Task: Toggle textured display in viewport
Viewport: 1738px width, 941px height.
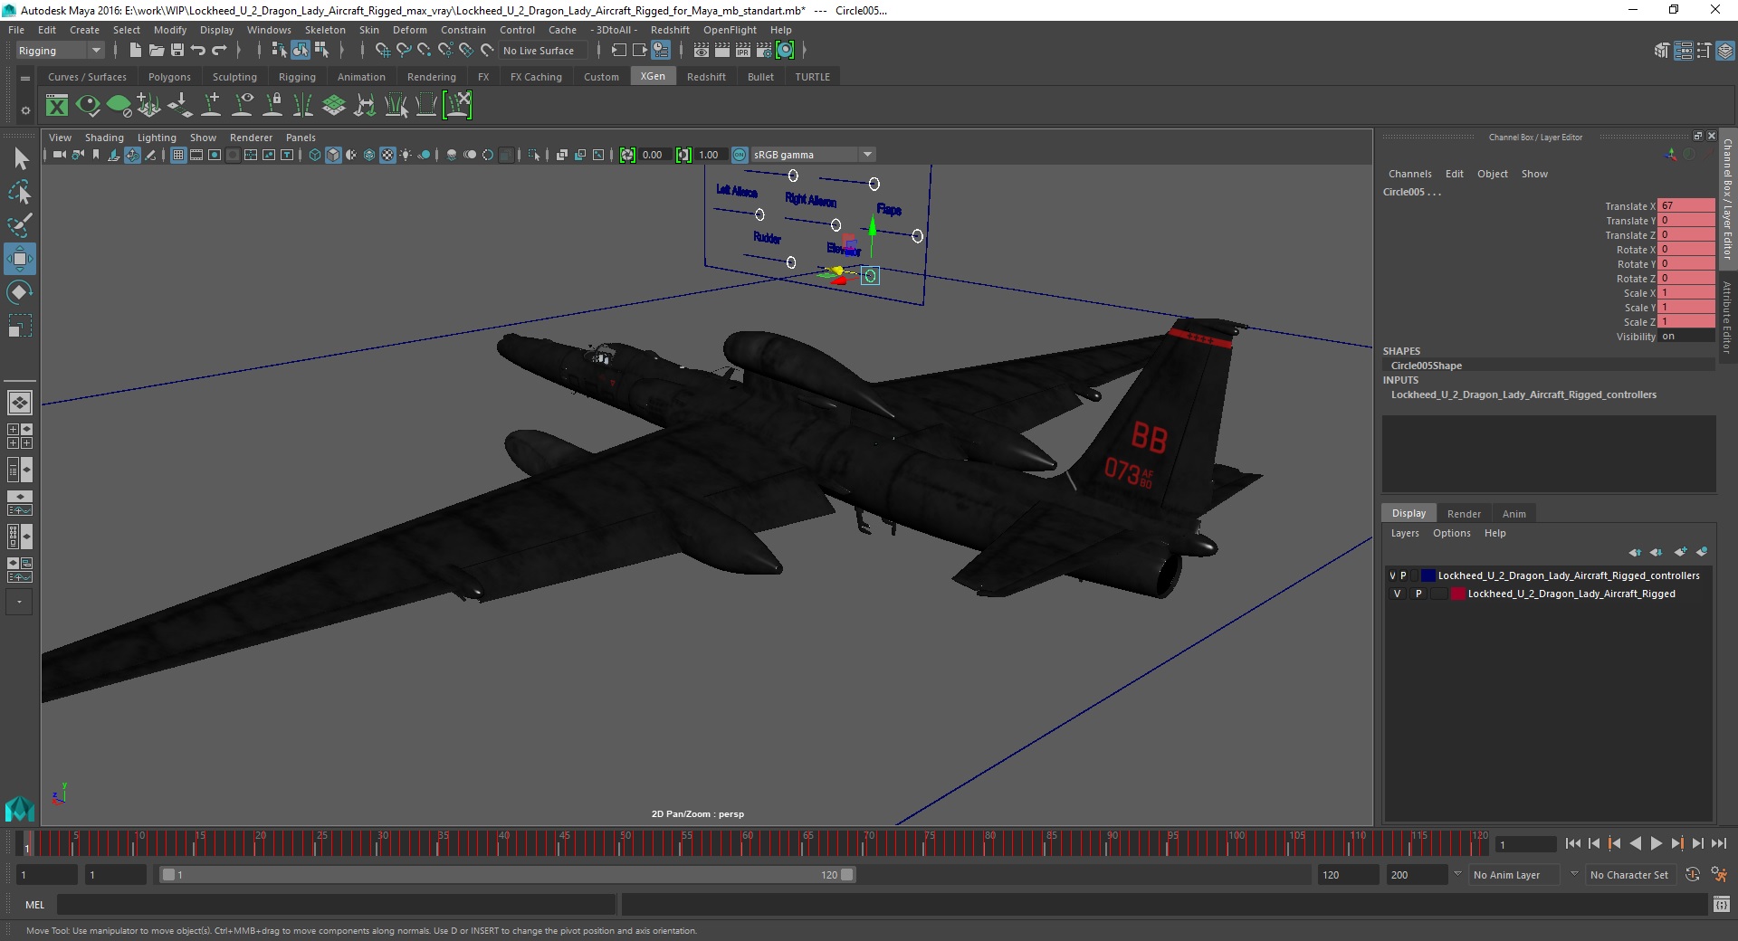Action: coord(387,155)
